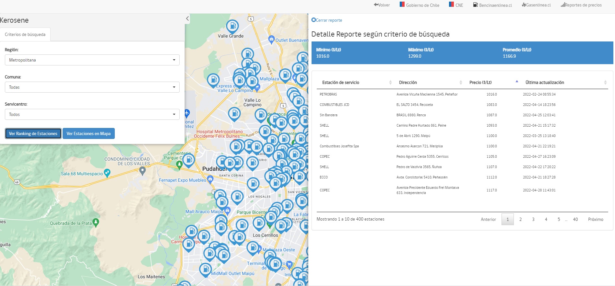
Task: Click the MidMall Outlet Maipú station marker
Action: click(206, 269)
